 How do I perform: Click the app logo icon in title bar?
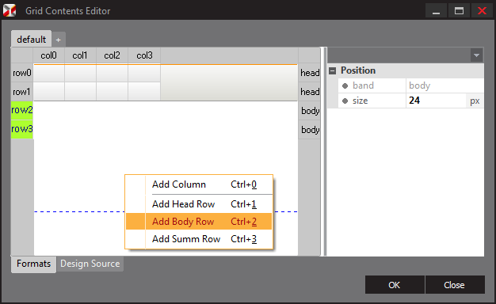(10, 10)
